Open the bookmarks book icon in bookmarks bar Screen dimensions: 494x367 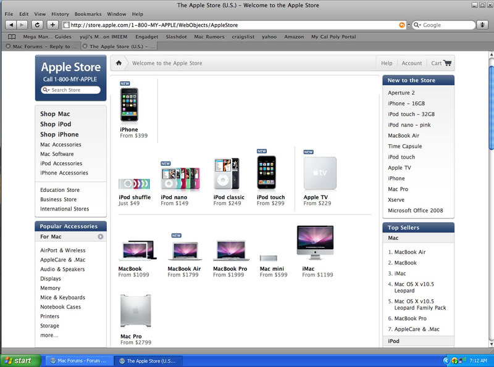coord(12,37)
